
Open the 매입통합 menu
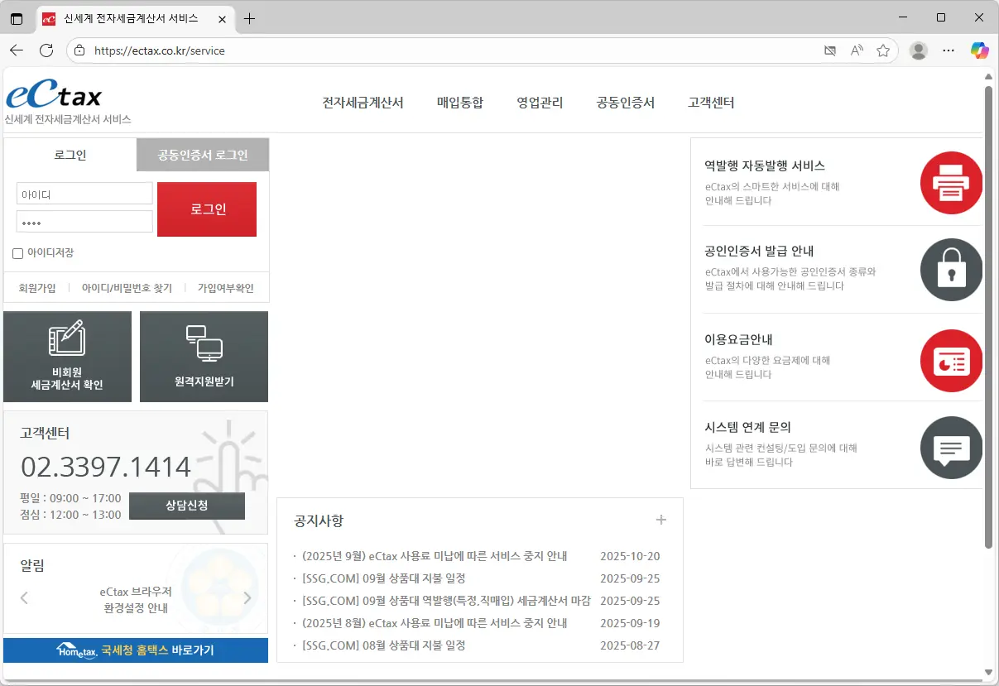[x=460, y=103]
